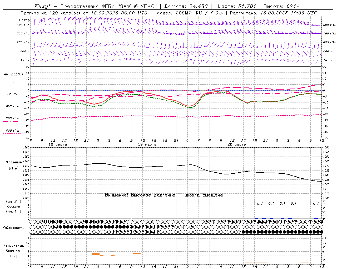The height and width of the screenshot is (269, 337).
Task: Click the Давление pressure panel label
Action: click(13, 162)
